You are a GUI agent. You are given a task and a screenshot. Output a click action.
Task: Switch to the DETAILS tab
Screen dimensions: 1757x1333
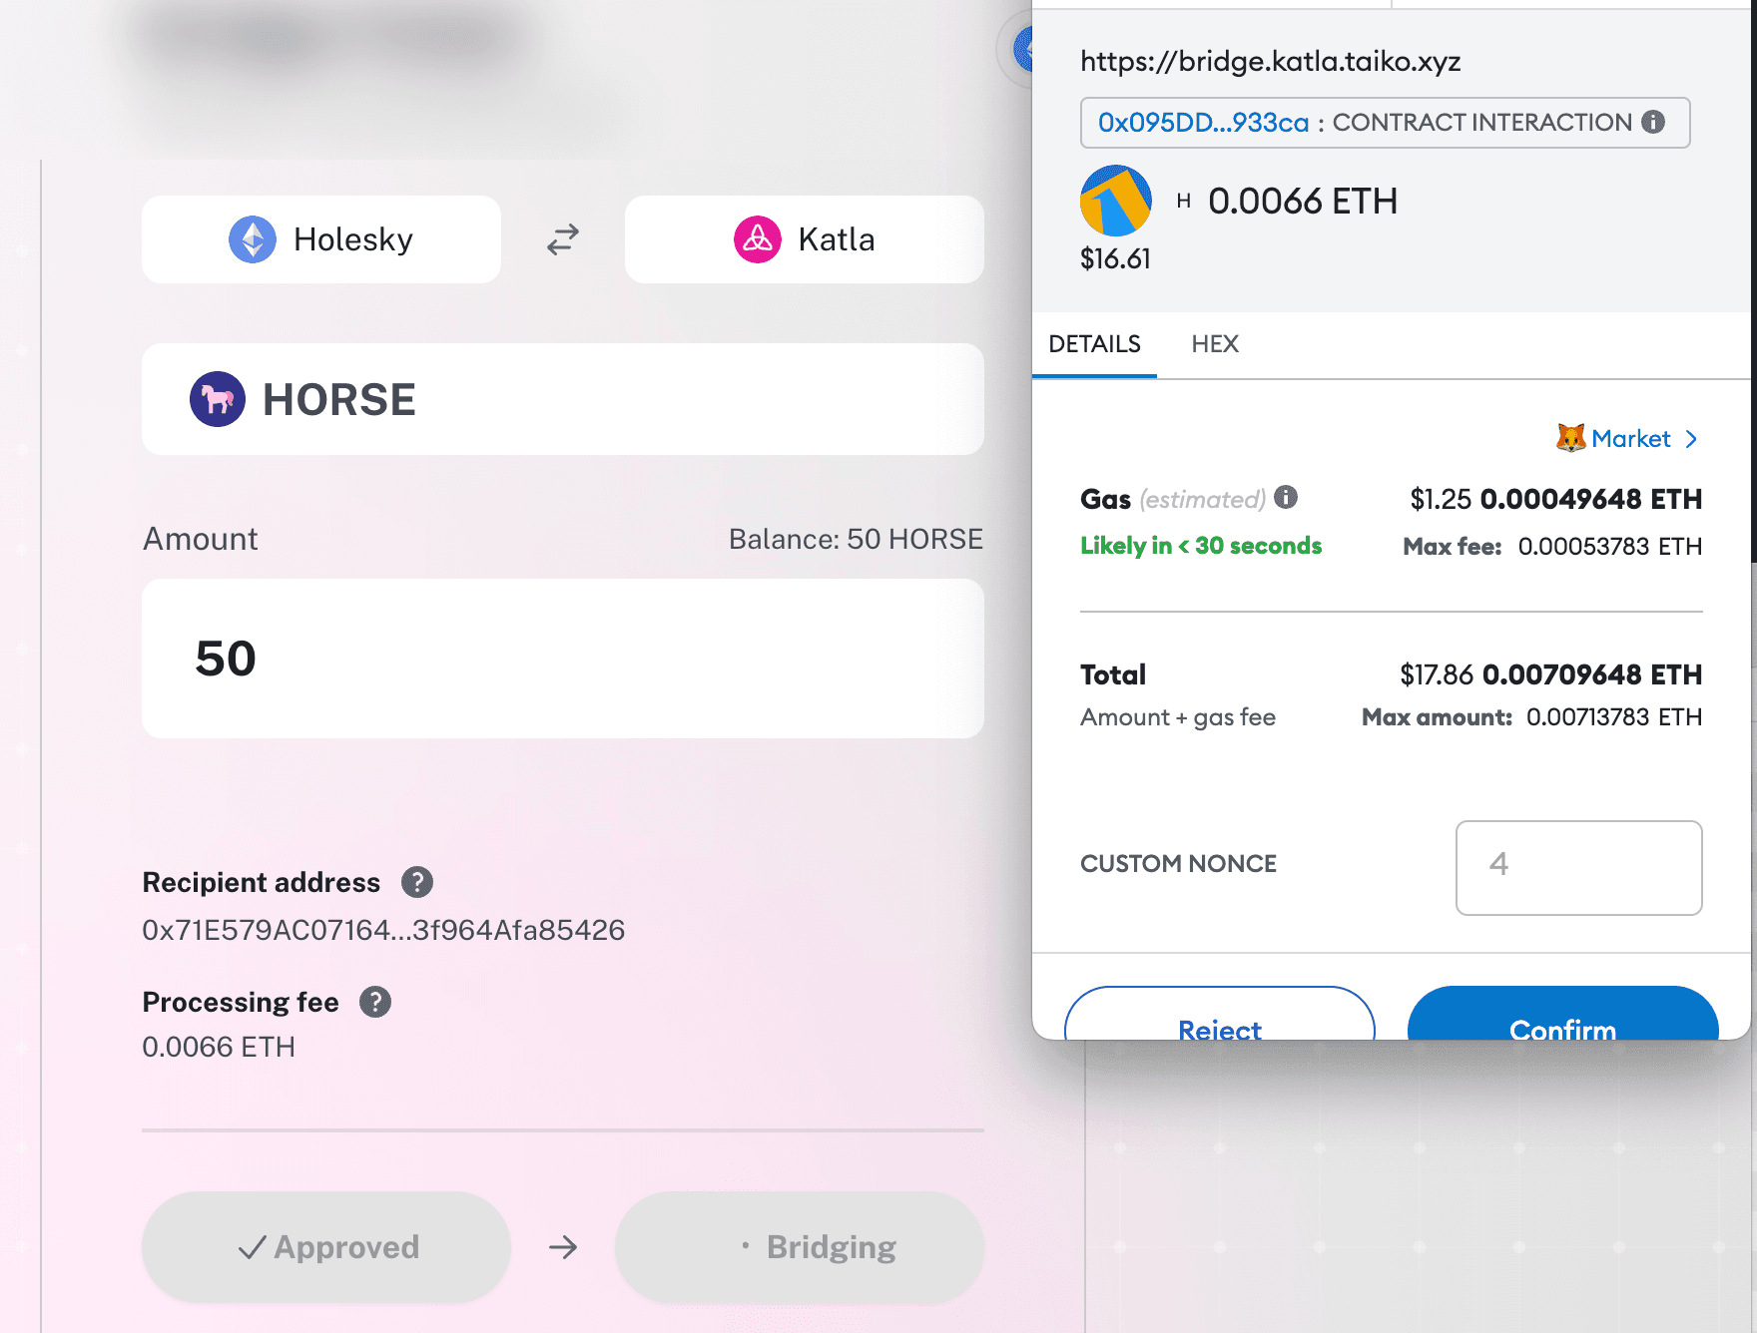click(x=1094, y=344)
